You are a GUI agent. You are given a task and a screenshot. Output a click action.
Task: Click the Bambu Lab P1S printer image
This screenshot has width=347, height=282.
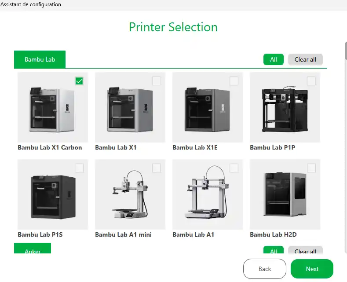click(53, 194)
